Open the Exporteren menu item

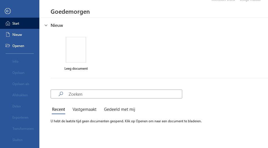click(x=20, y=118)
